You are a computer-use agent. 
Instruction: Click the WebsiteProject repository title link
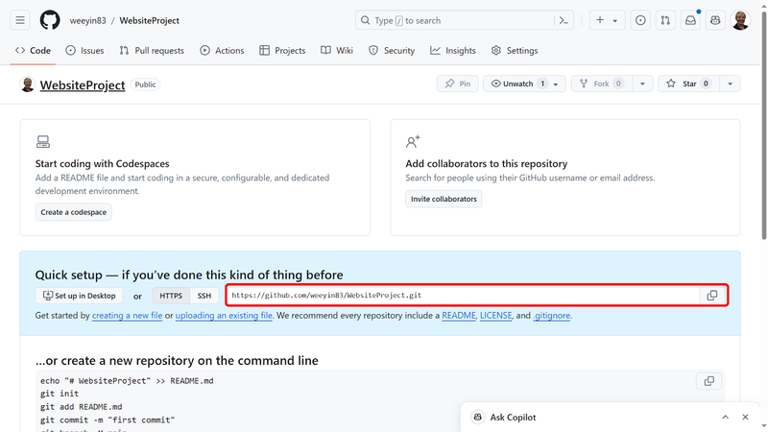point(83,84)
